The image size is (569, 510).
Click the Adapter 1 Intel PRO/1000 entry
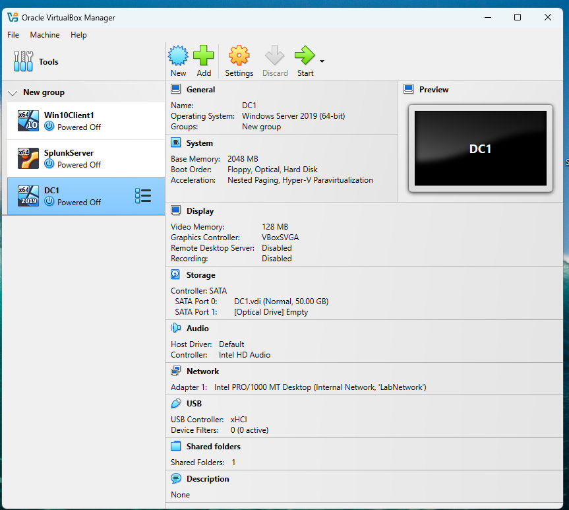[320, 387]
